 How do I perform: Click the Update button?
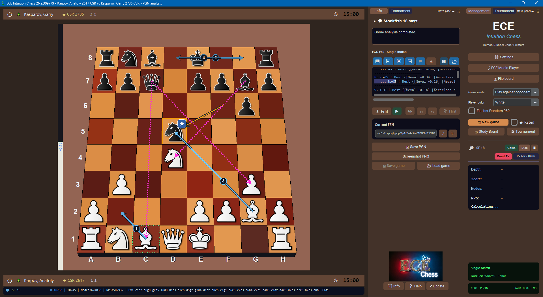437,286
